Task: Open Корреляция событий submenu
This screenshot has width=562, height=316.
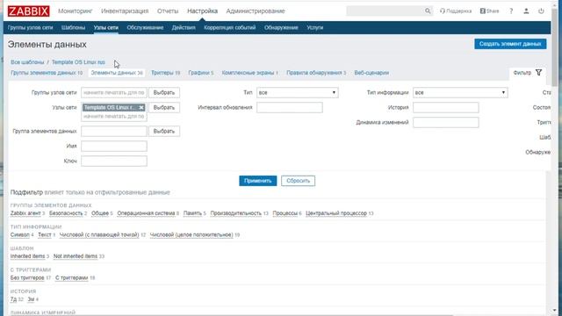Action: (230, 27)
